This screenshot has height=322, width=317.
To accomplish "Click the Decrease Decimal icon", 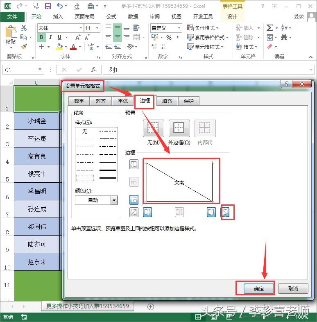I will pyautogui.click(x=164, y=47).
